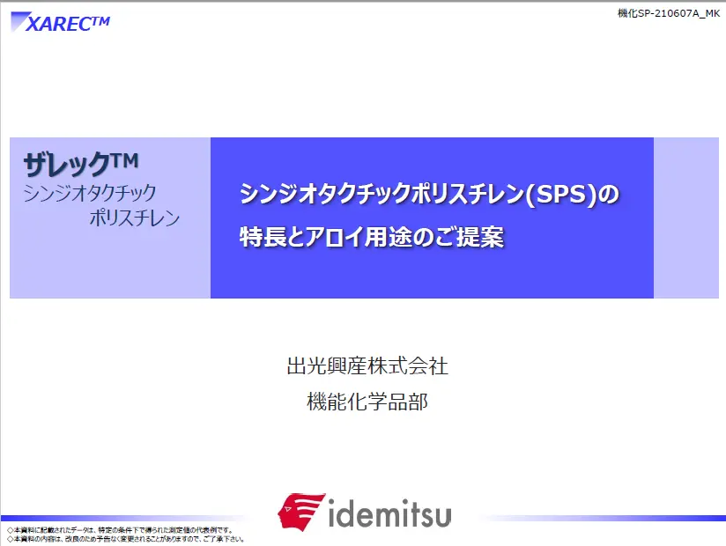
Task: Click the department name 機能化学品部
Action: coord(367,402)
